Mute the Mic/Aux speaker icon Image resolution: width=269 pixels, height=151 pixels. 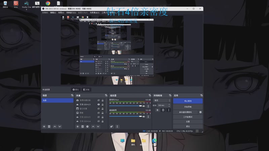tap(144, 106)
